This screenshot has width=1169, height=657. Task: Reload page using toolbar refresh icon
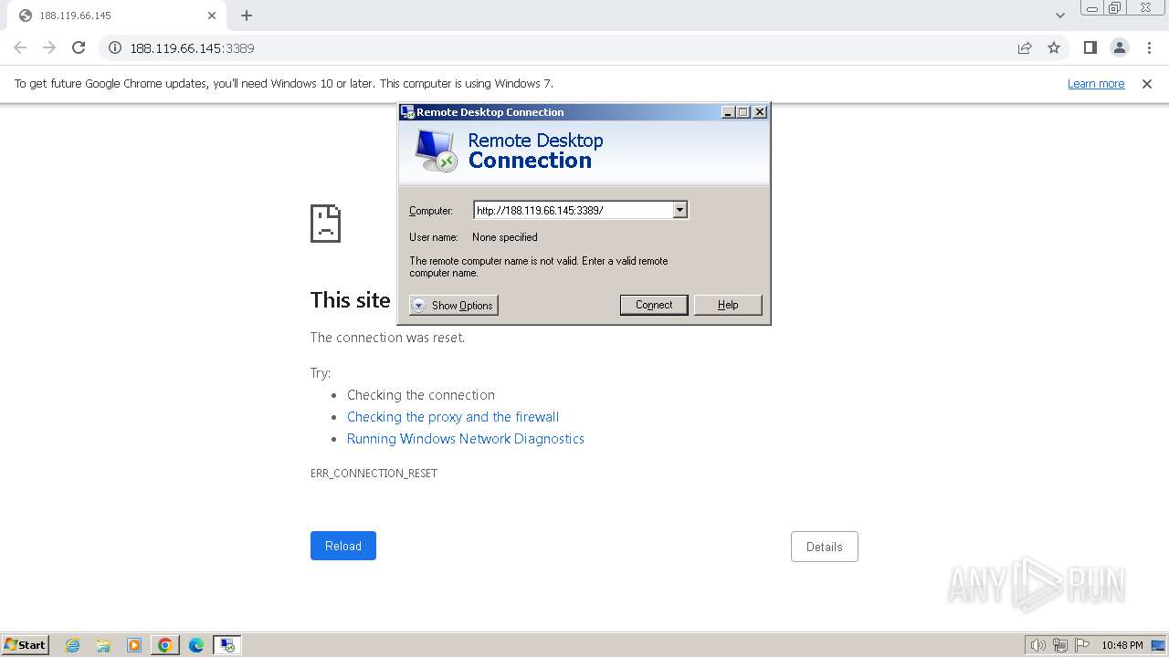click(x=79, y=47)
